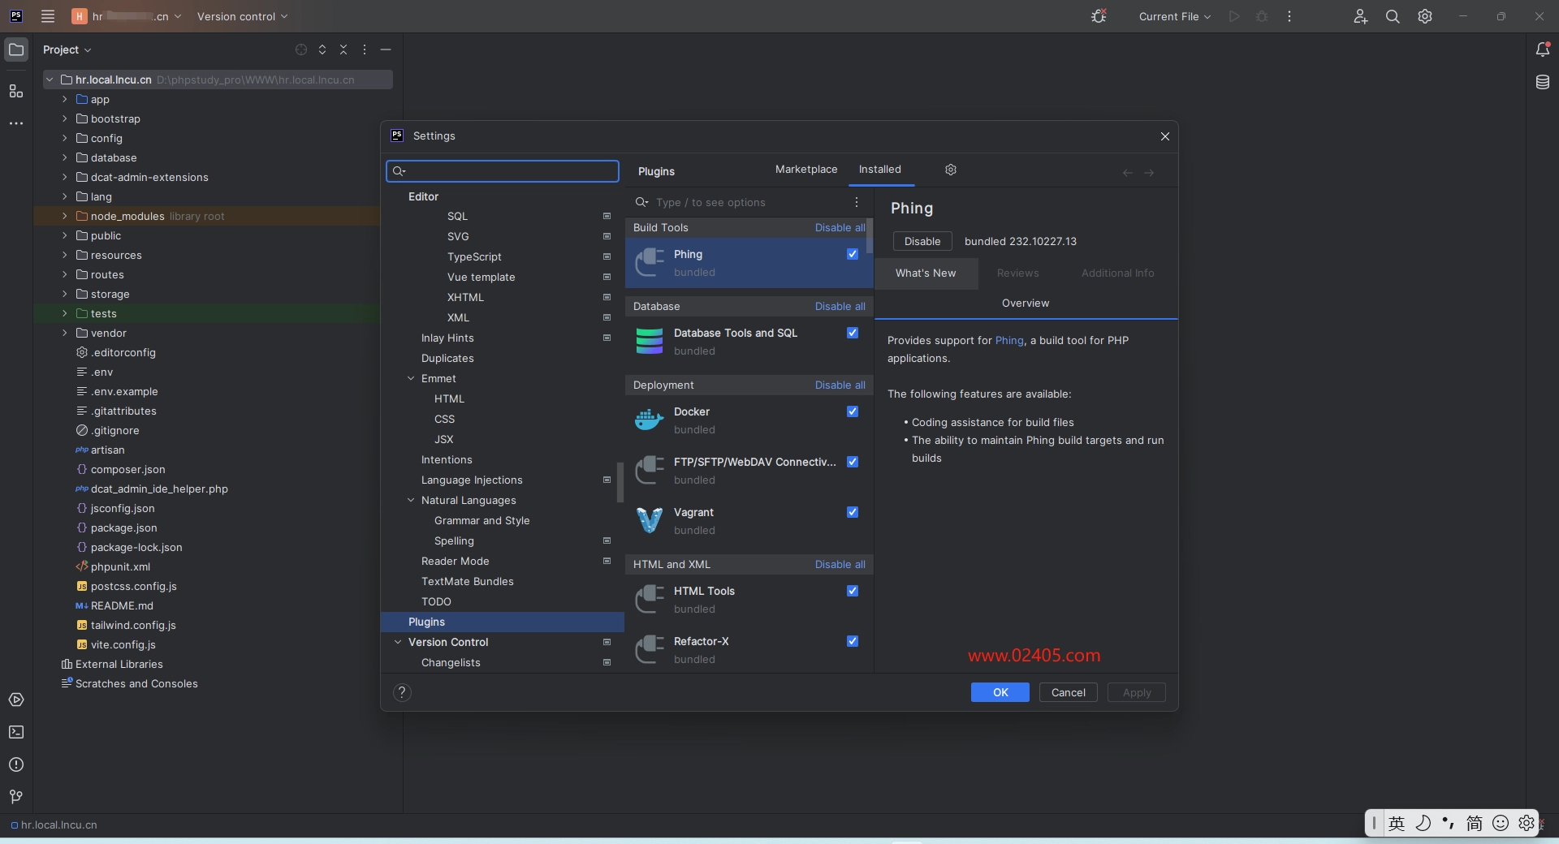Toggle the Database Tools and SQL checkbox
The height and width of the screenshot is (844, 1559).
[853, 333]
